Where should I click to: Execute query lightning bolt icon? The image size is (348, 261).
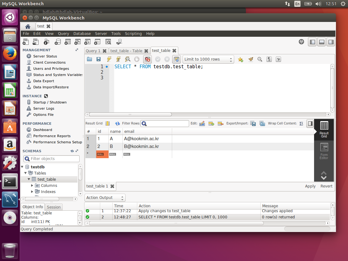[109, 59]
